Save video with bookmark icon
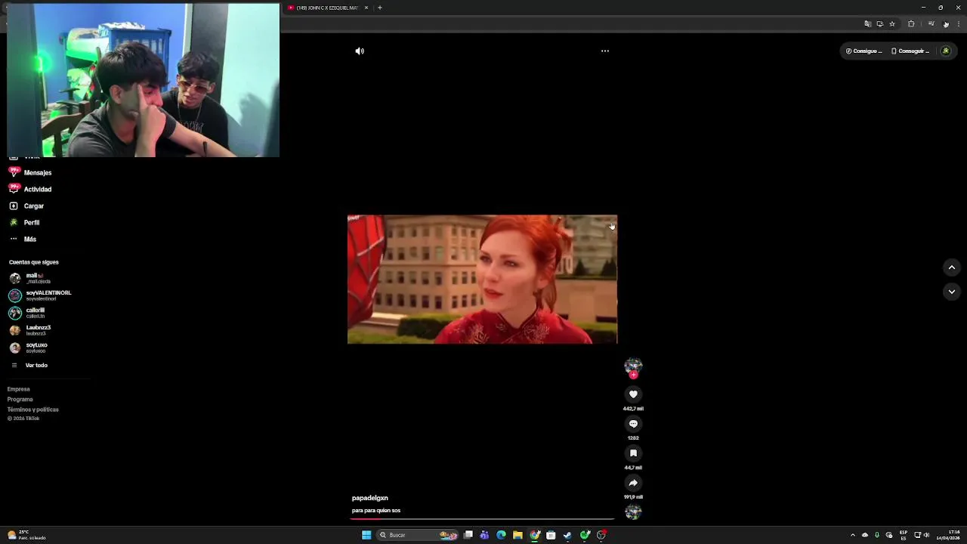Viewport: 967px width, 544px height. point(633,453)
